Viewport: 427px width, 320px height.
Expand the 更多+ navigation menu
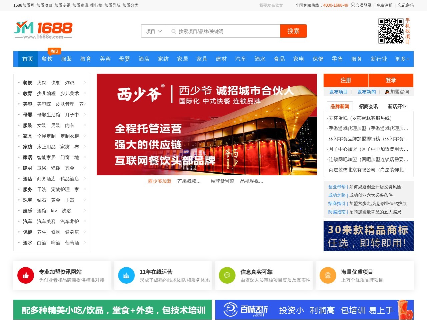402,59
